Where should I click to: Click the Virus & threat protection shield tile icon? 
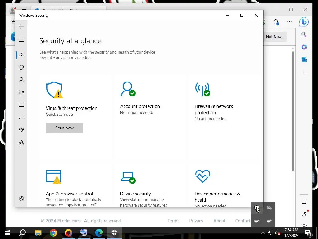pos(54,90)
